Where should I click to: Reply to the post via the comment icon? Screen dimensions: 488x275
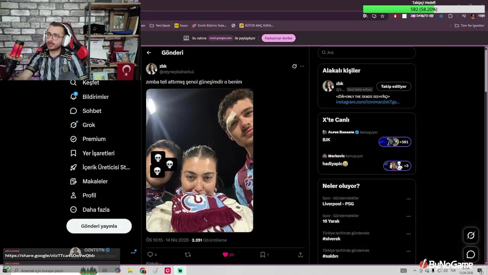pos(150,254)
